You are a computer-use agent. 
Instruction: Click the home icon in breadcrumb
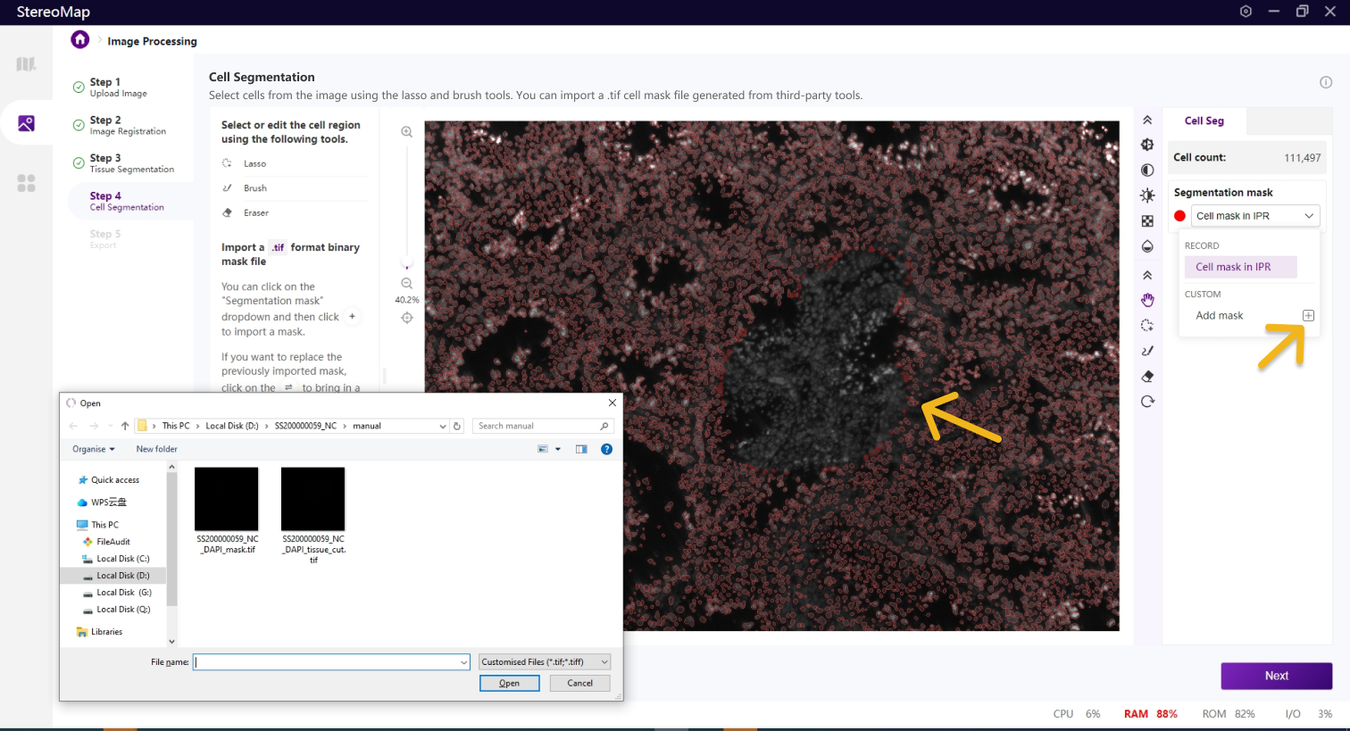coord(80,40)
